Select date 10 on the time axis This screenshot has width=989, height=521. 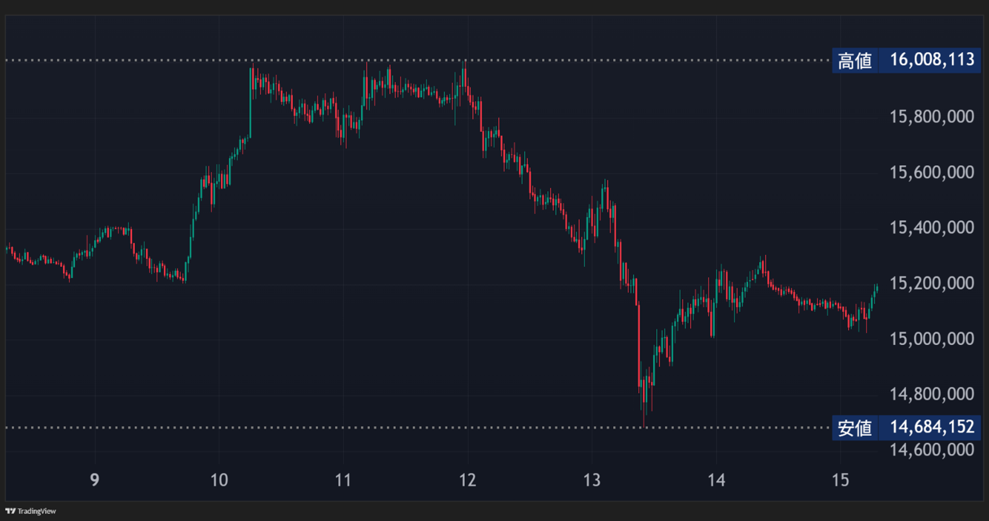tap(219, 480)
